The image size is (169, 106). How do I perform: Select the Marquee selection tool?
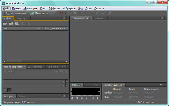click(x=92, y=13)
